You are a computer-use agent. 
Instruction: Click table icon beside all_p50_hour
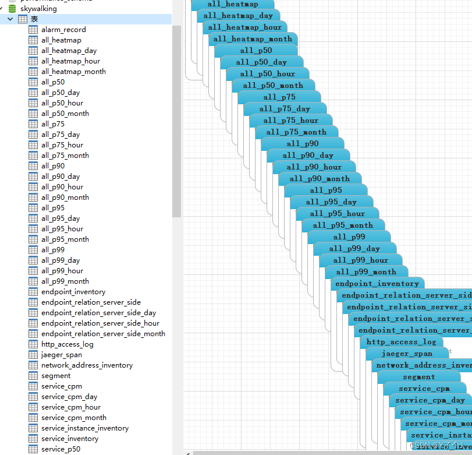33,103
